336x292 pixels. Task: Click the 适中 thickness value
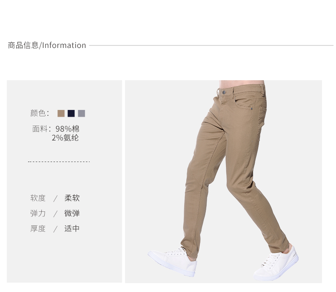click(x=72, y=229)
